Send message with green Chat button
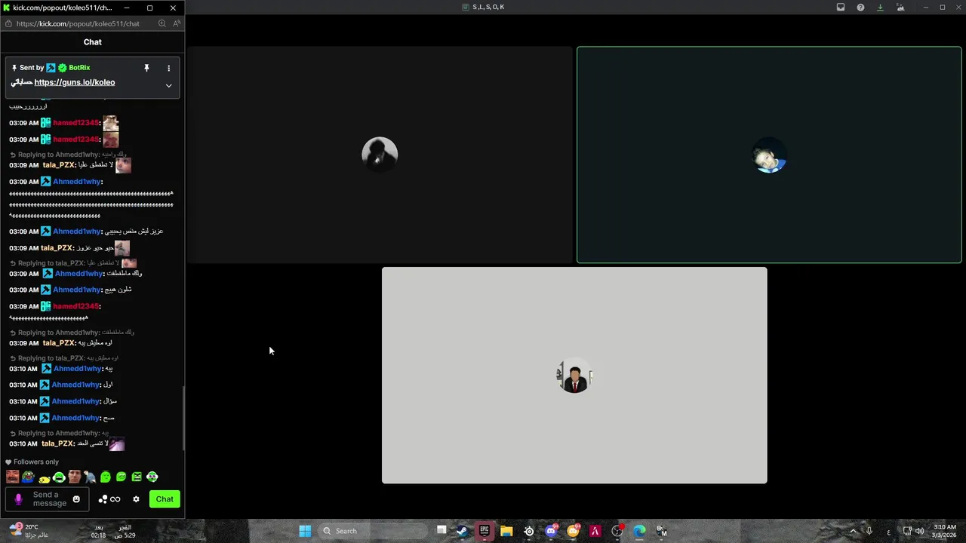Image resolution: width=966 pixels, height=543 pixels. pyautogui.click(x=165, y=499)
